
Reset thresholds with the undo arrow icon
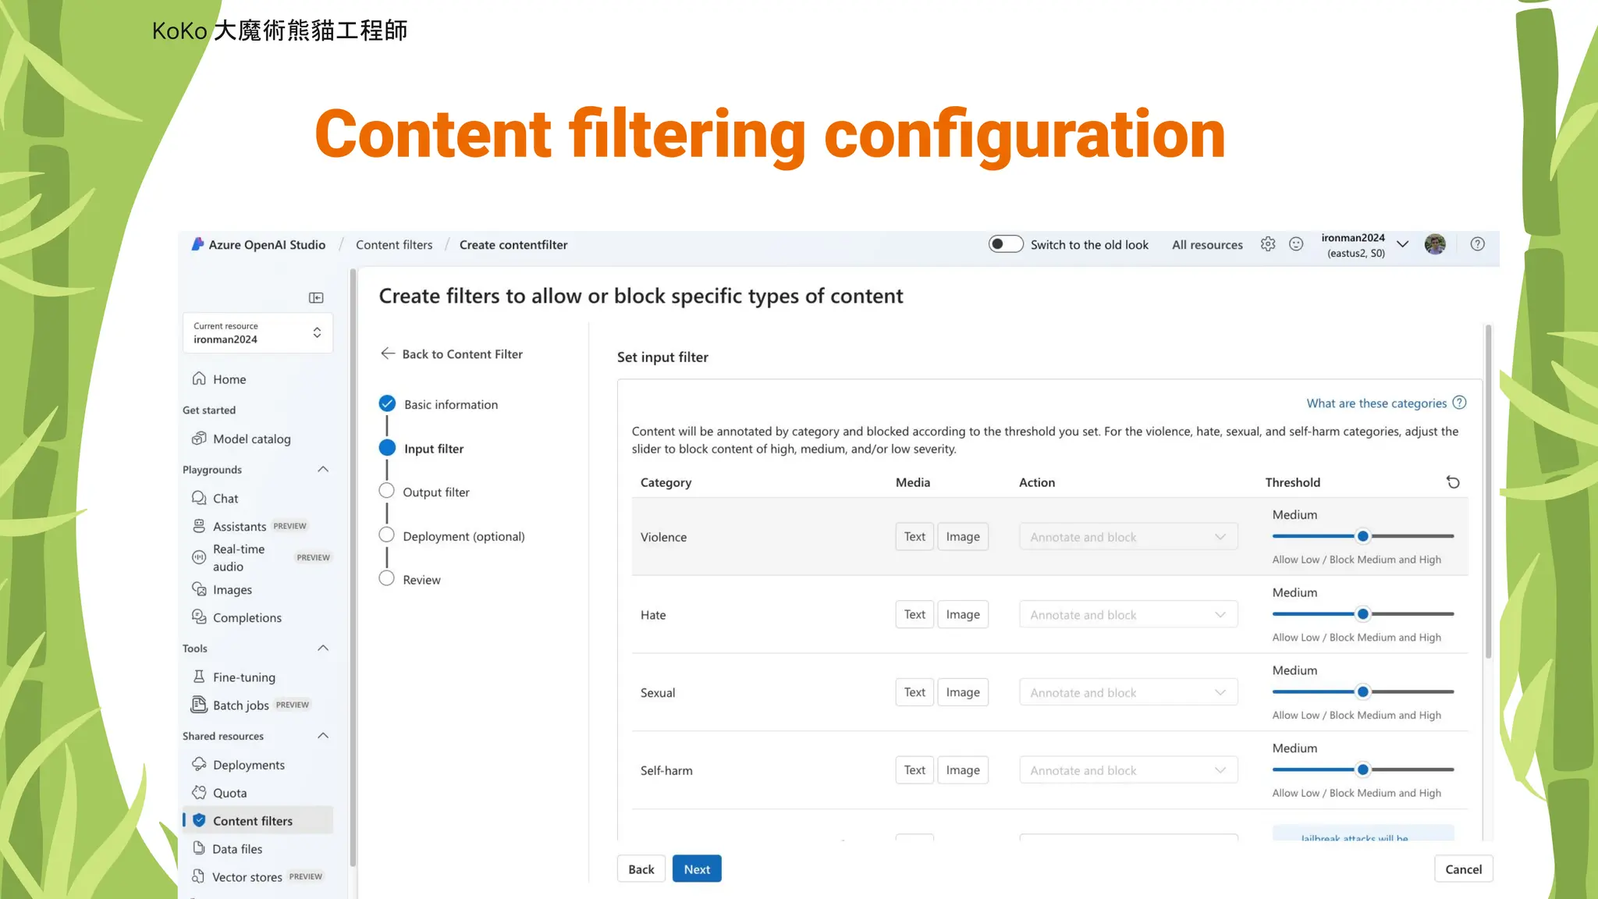pos(1453,482)
